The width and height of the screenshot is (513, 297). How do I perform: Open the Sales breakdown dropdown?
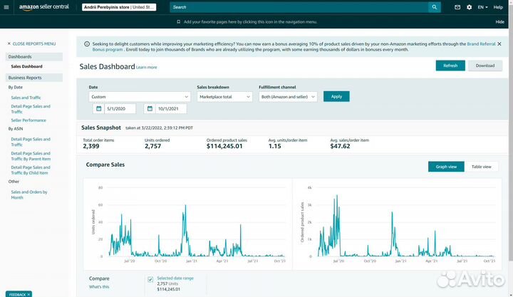[x=224, y=96]
